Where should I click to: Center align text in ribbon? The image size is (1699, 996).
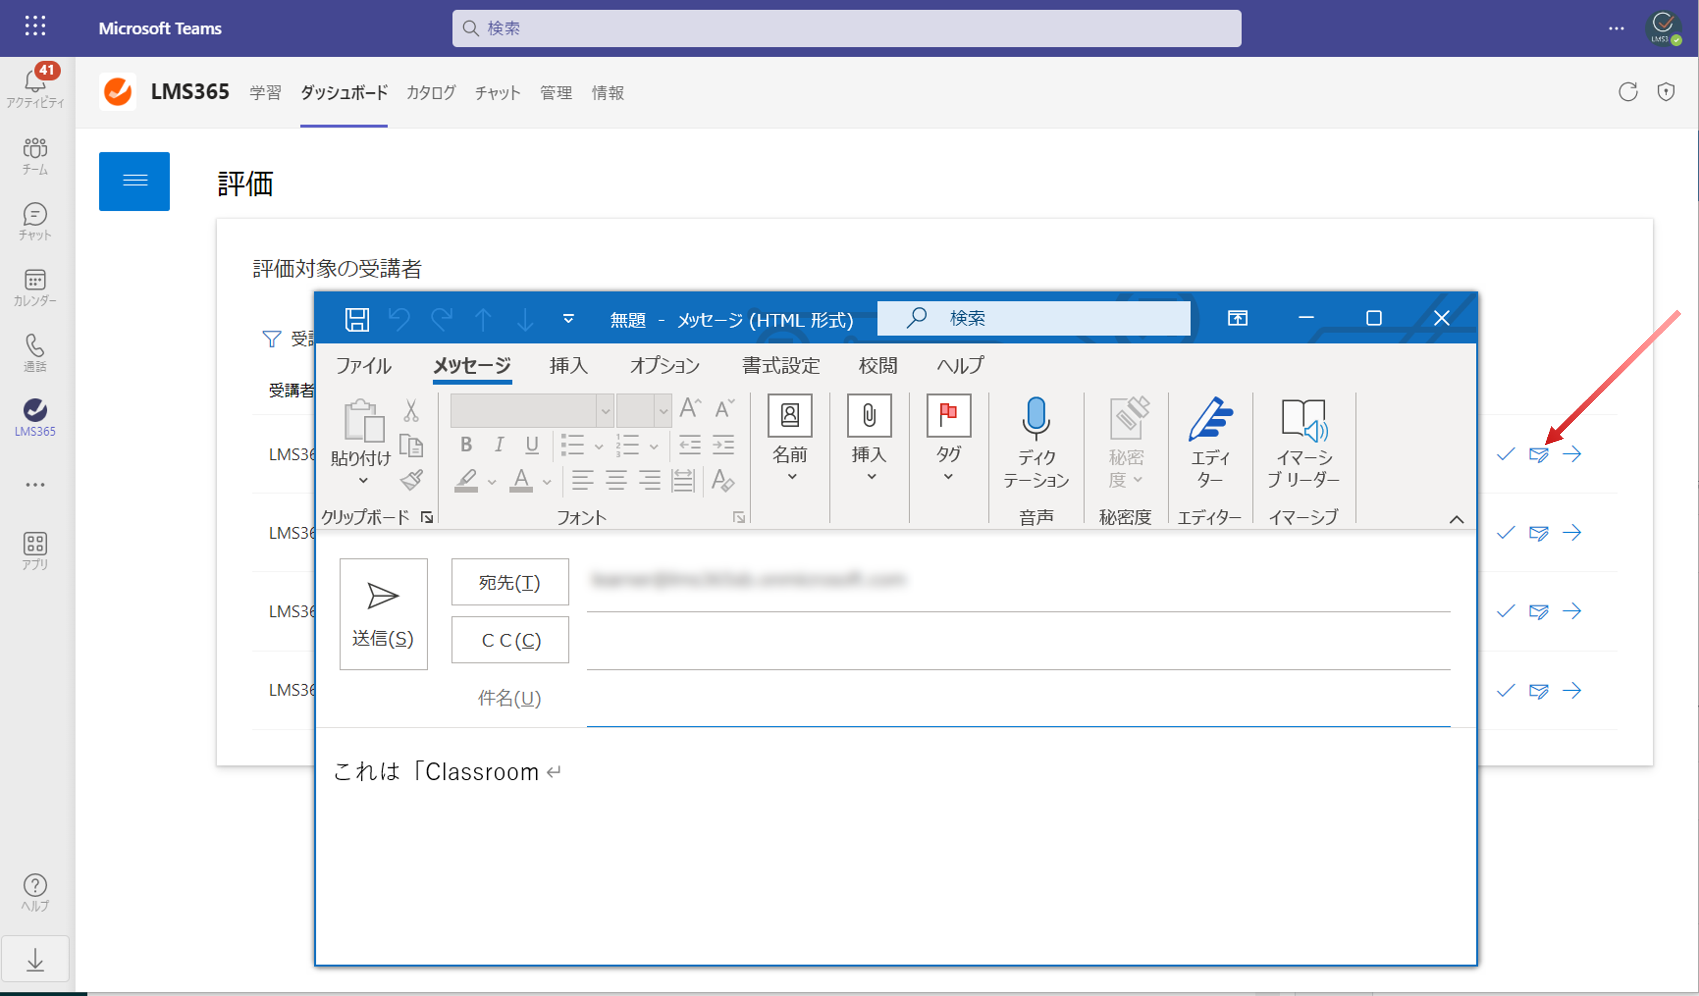pyautogui.click(x=616, y=480)
